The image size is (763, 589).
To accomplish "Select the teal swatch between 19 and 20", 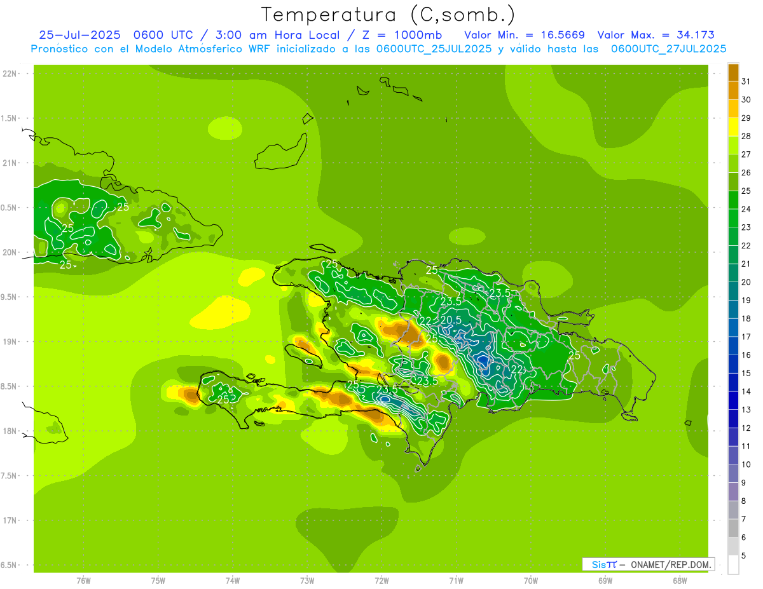I will coord(733,291).
